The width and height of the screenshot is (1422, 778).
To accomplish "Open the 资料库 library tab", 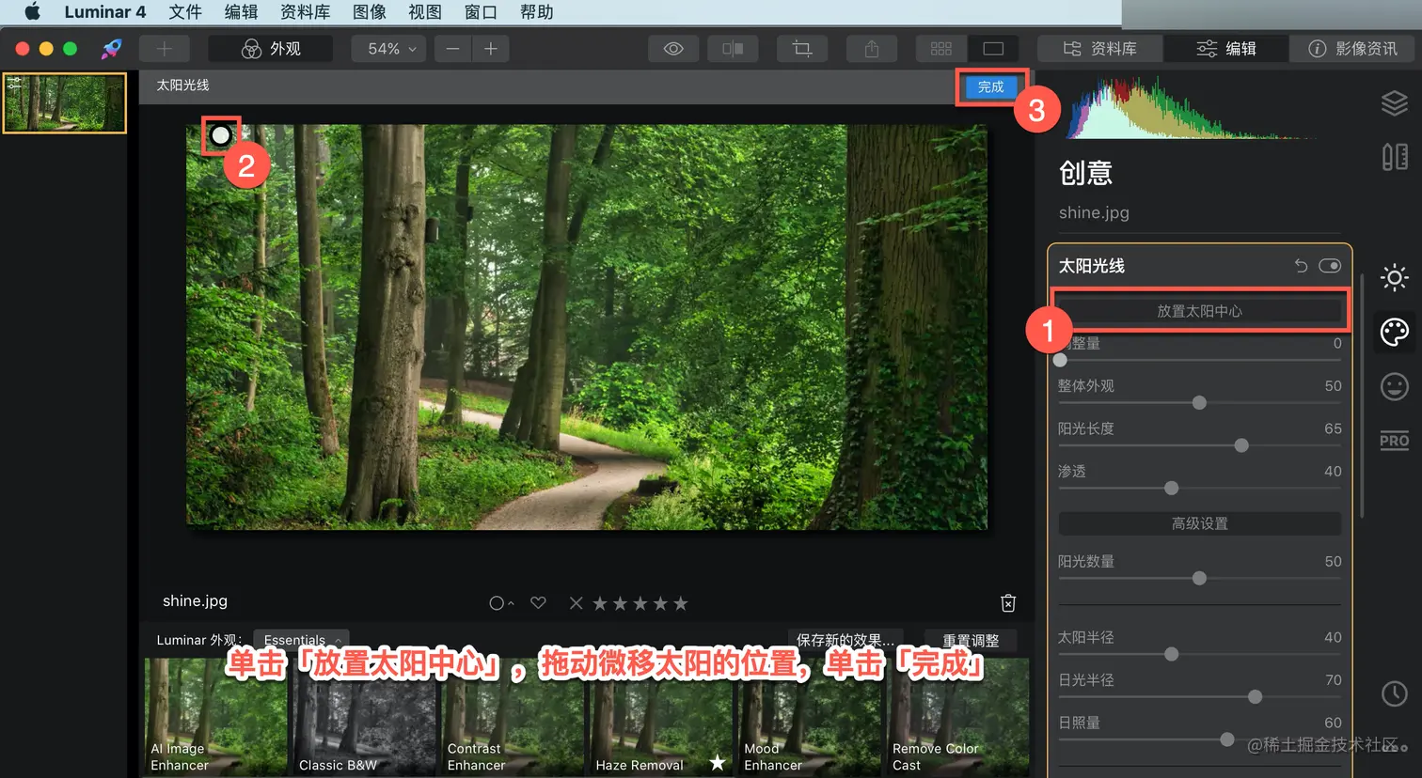I will tap(1100, 49).
